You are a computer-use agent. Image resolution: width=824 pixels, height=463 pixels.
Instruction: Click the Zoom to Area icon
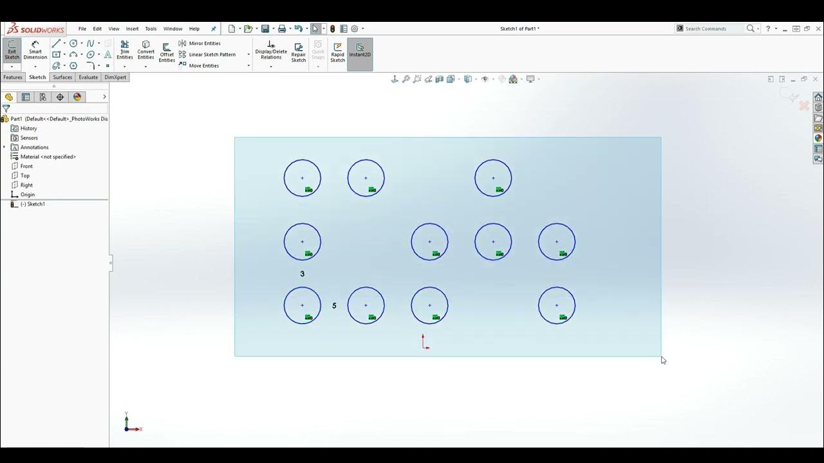pyautogui.click(x=417, y=79)
